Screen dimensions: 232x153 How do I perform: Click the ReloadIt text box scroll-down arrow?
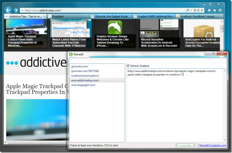pos(225,140)
